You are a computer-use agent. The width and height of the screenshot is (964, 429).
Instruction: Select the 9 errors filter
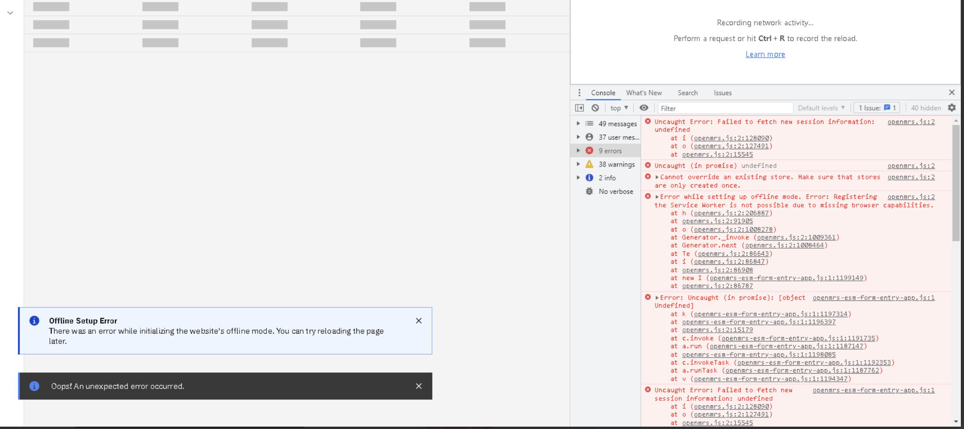click(610, 151)
